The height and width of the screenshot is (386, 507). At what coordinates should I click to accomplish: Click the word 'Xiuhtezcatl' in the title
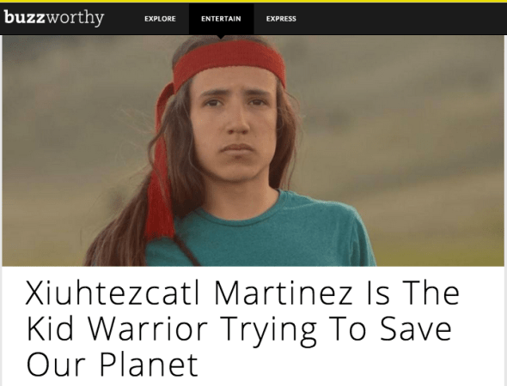(113, 293)
